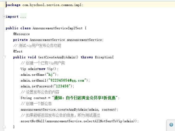The height and width of the screenshot is (131, 175).
Task: Click 'public void' keywords of test method
Action: click(x=25, y=57)
